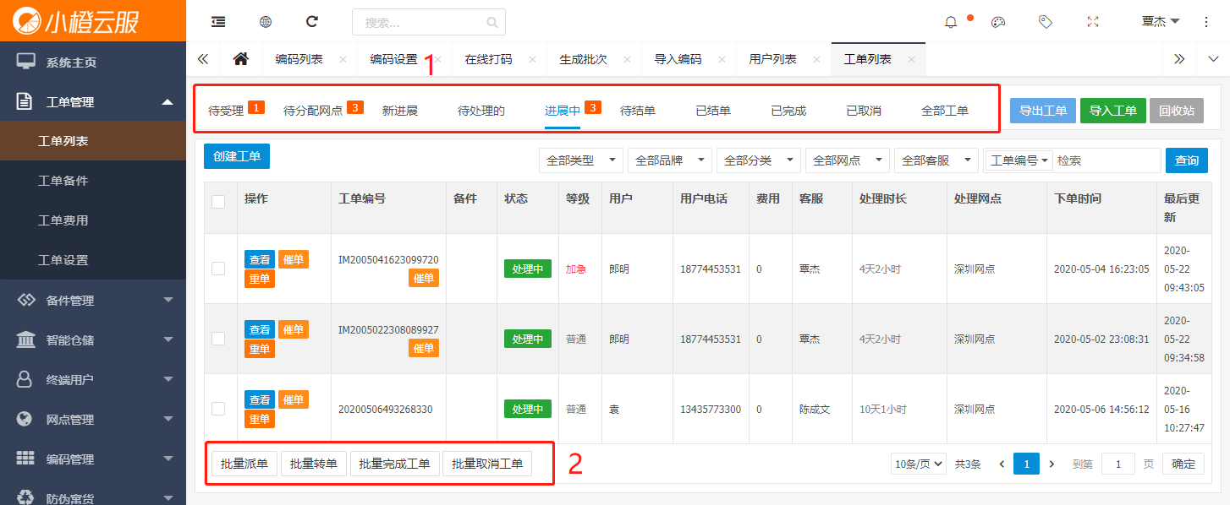Screen dimensions: 1230x505
Task: Click the 导出工单 button
Action: (1042, 111)
